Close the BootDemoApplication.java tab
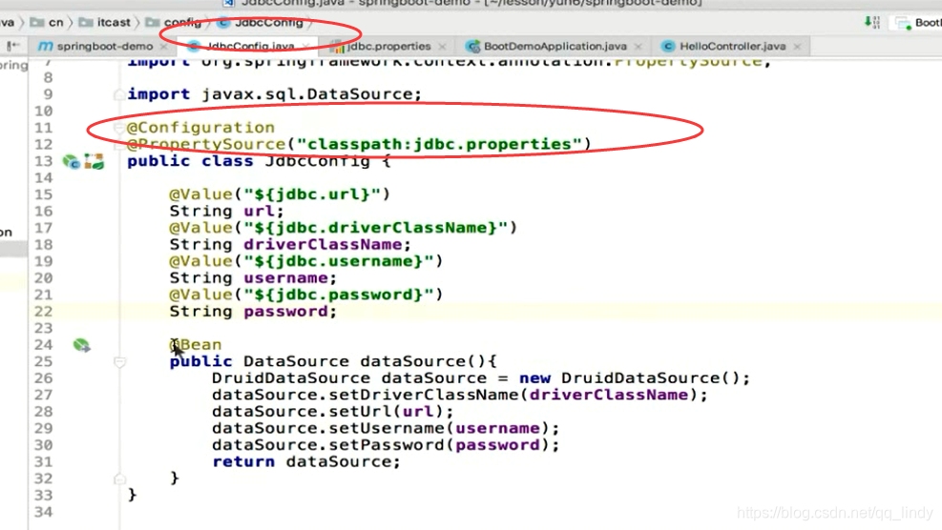This screenshot has width=942, height=530. point(638,46)
